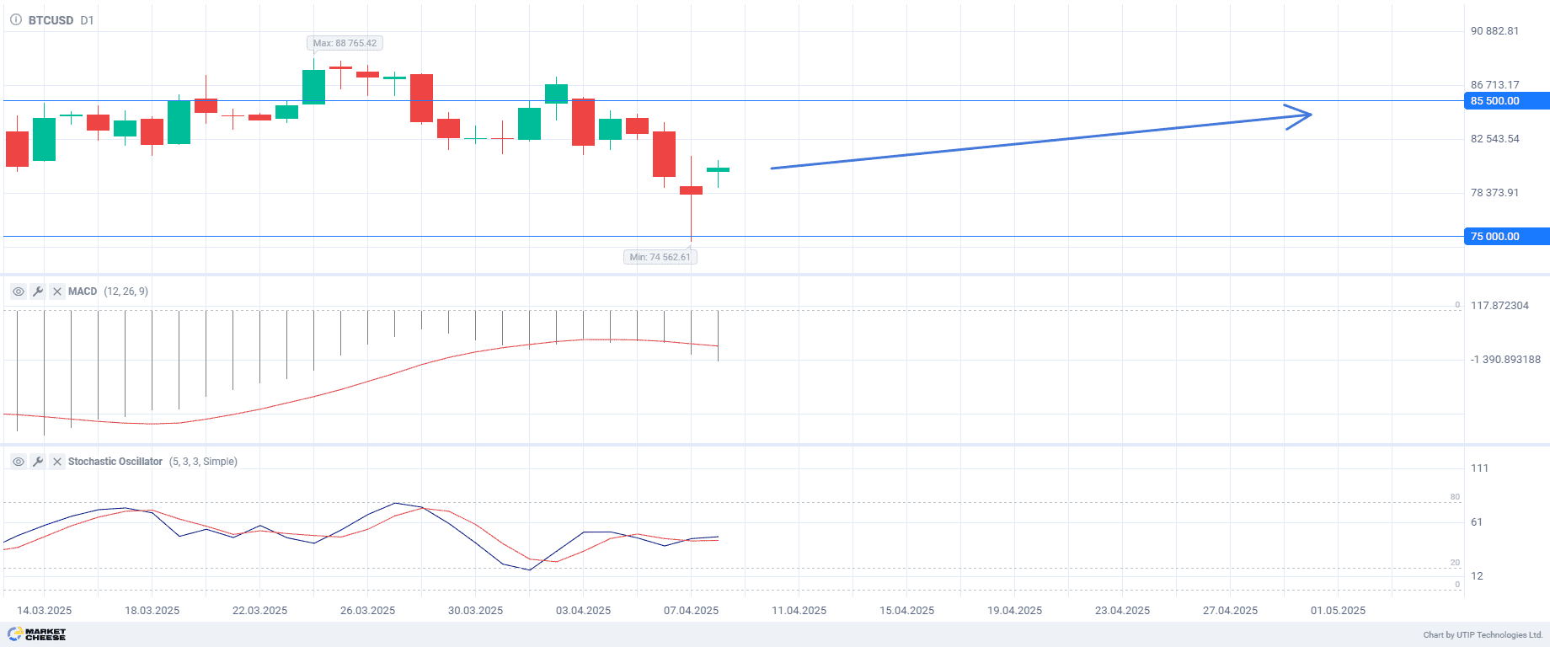This screenshot has width=1550, height=647.
Task: Open Stochastic Oscillator settings wrench icon
Action: click(x=38, y=462)
